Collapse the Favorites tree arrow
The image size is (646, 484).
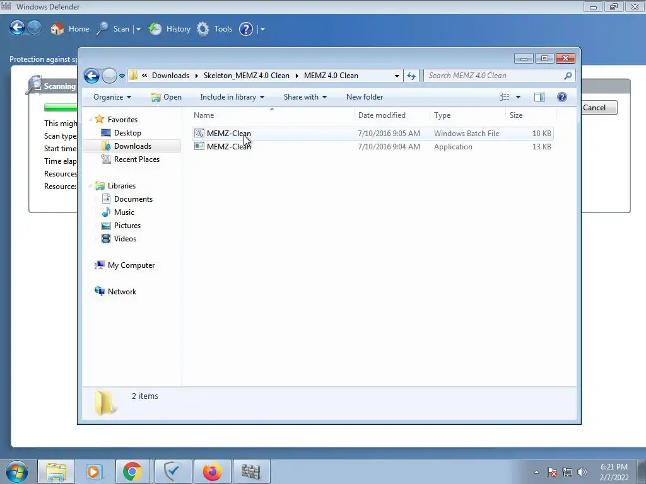pos(90,119)
